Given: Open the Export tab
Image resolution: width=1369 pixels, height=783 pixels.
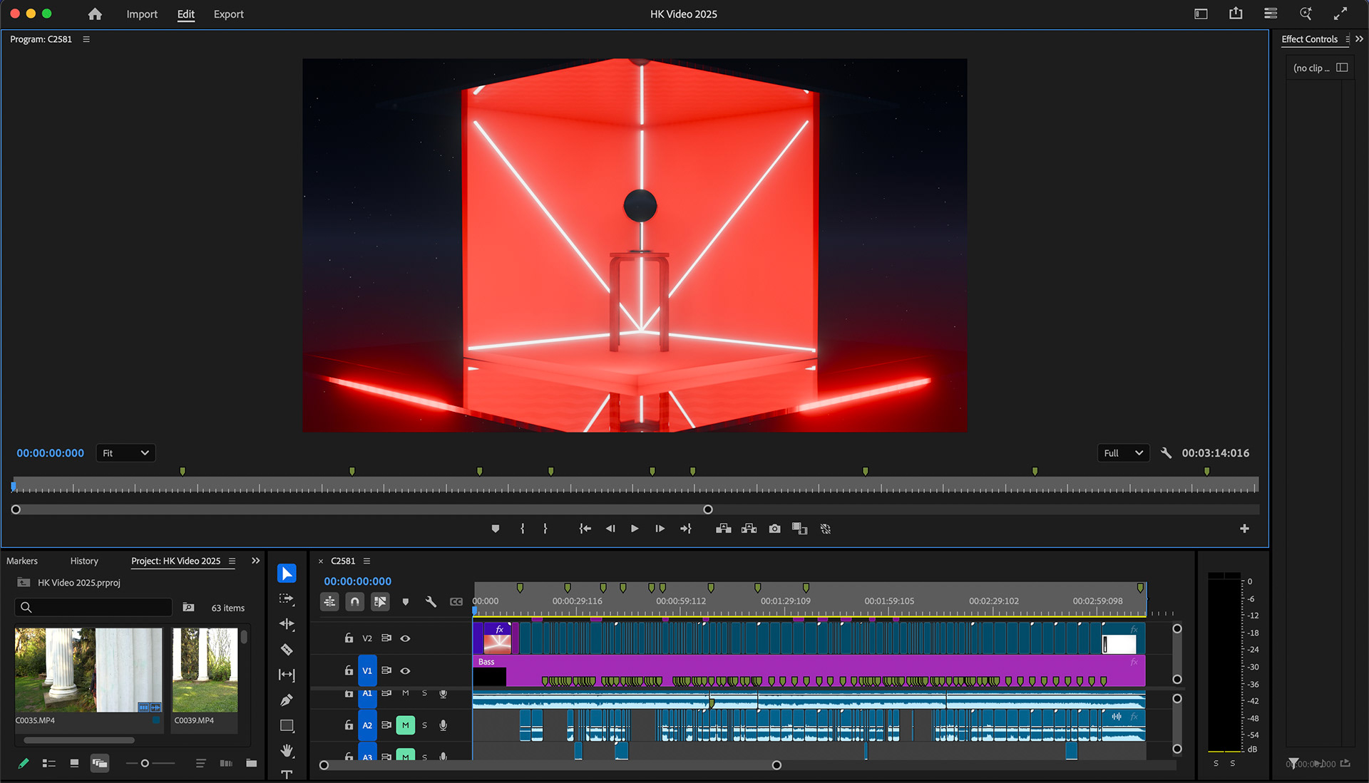Looking at the screenshot, I should pyautogui.click(x=228, y=14).
